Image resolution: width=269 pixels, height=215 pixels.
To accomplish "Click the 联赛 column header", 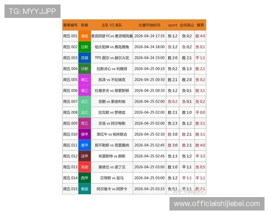I will (85, 25).
